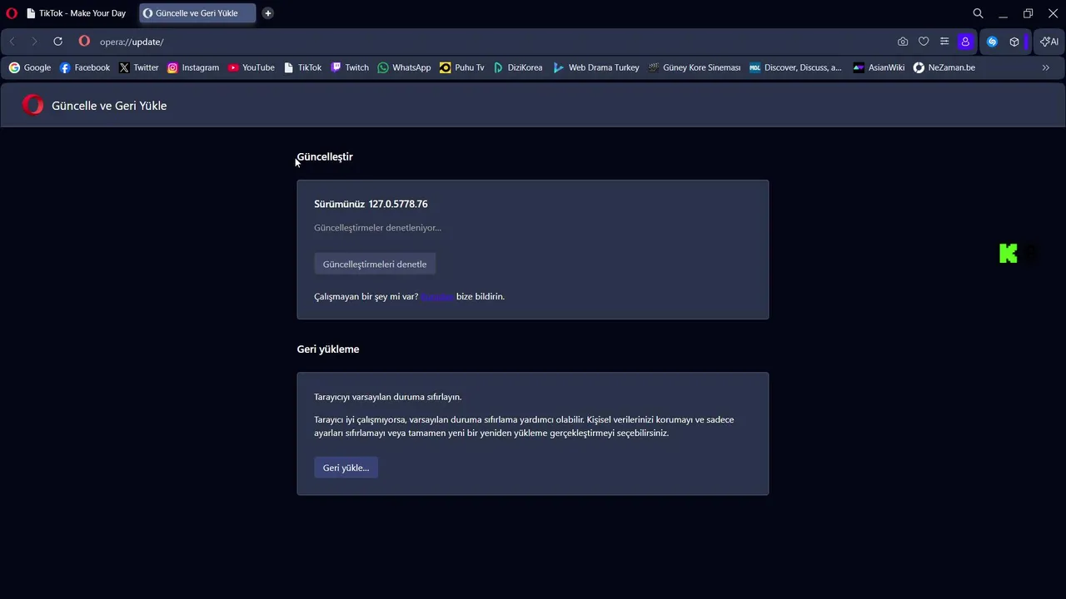
Task: Open the Discover, Discuss bookmark
Action: coord(796,67)
